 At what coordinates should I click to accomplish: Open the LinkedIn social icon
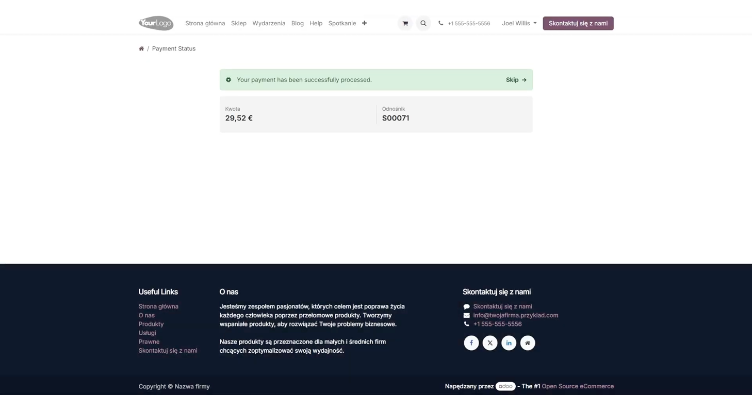pyautogui.click(x=509, y=343)
